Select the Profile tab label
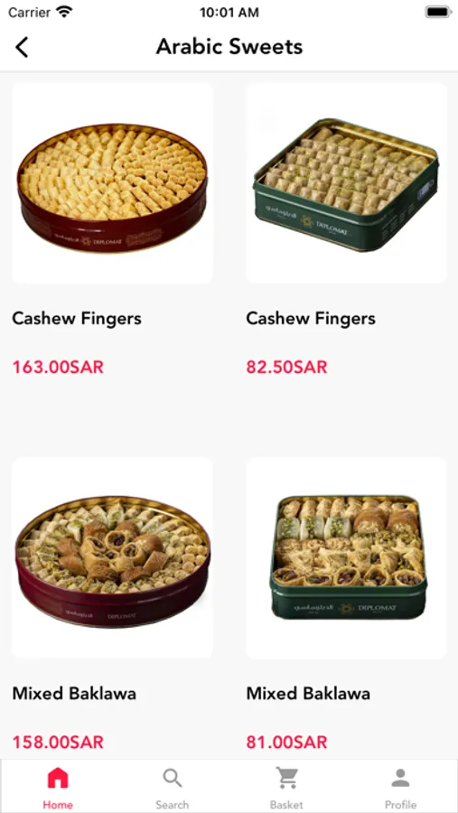Image resolution: width=458 pixels, height=813 pixels. pyautogui.click(x=400, y=805)
